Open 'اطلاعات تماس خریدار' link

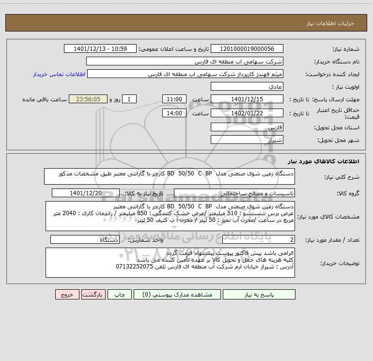[x=59, y=74]
